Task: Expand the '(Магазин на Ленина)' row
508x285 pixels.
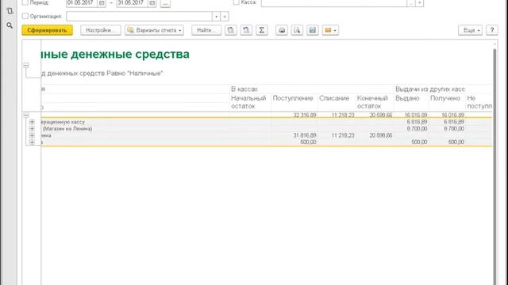Action: [x=32, y=128]
